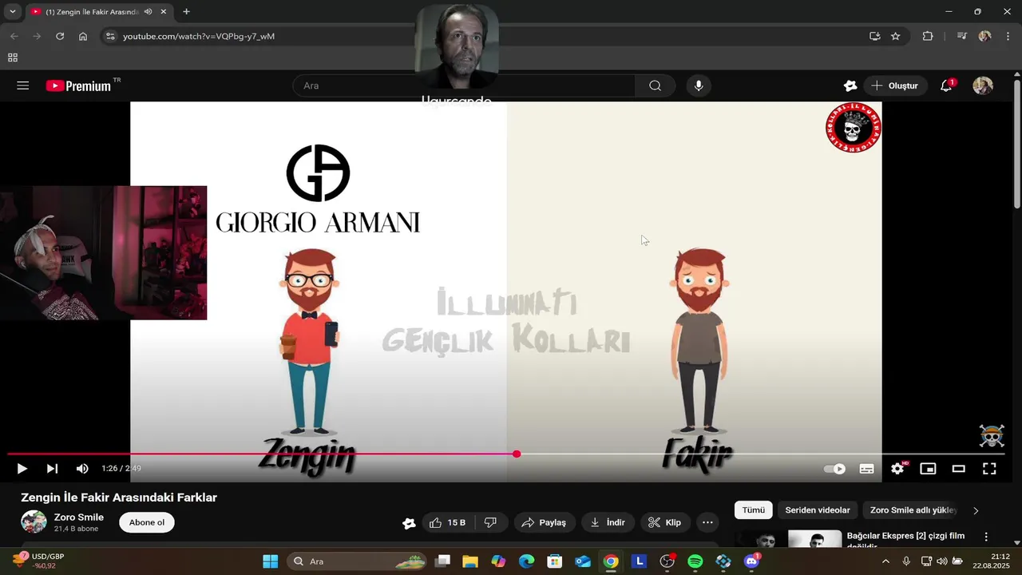
Task: Select the Seriden videolar chip
Action: click(818, 510)
